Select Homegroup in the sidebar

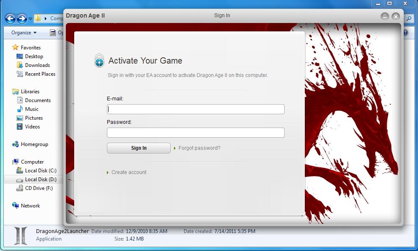point(34,144)
